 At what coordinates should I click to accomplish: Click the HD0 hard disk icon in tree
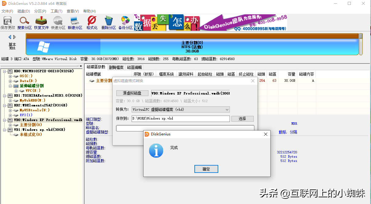click(10, 71)
